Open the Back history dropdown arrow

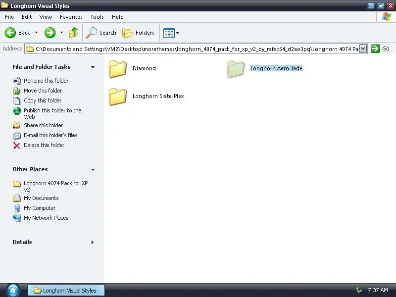coord(36,33)
